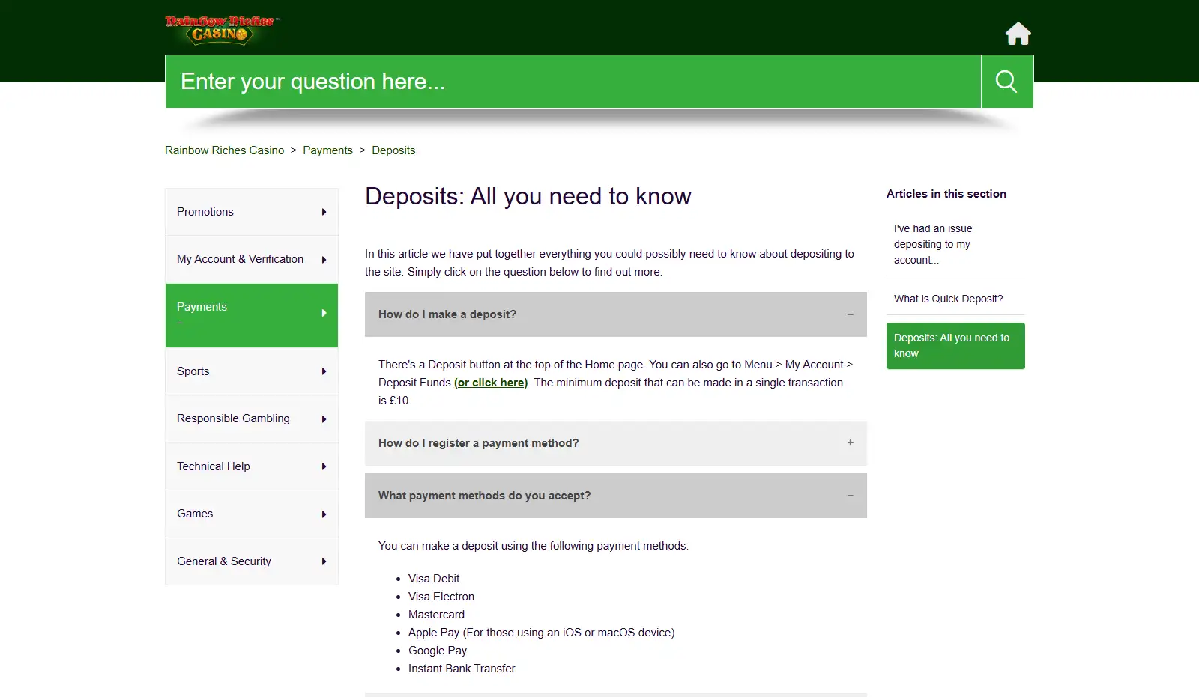
Task: Go to home via house icon
Action: click(1018, 34)
